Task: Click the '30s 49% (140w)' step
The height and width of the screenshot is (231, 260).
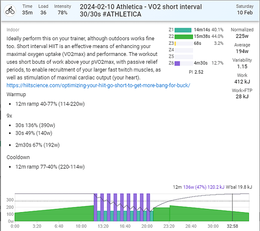Action: pos(34,133)
